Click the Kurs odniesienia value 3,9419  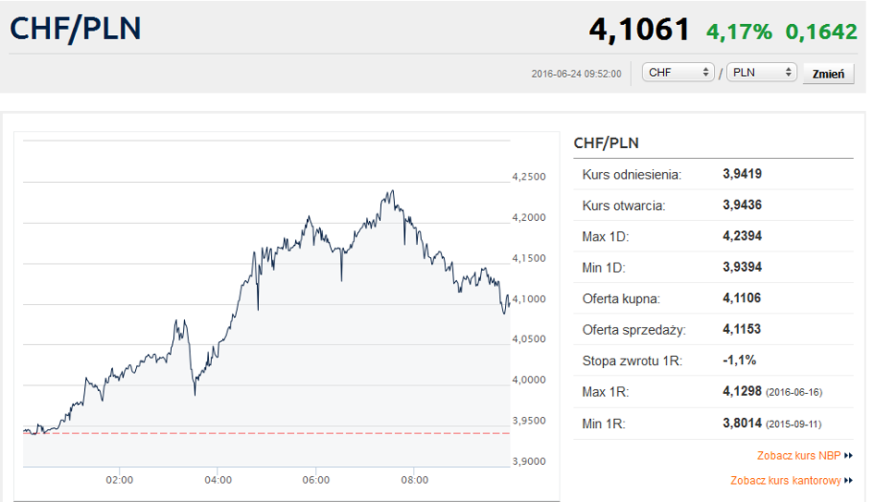point(742,174)
